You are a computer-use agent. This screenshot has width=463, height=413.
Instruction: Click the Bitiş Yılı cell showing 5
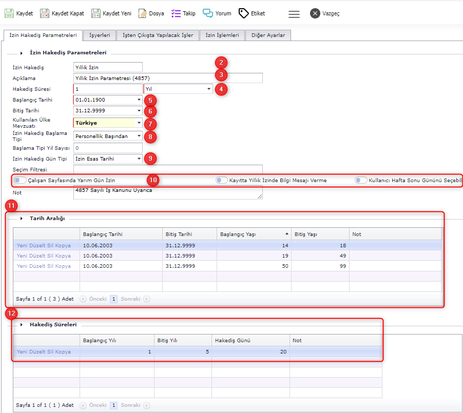(183, 352)
